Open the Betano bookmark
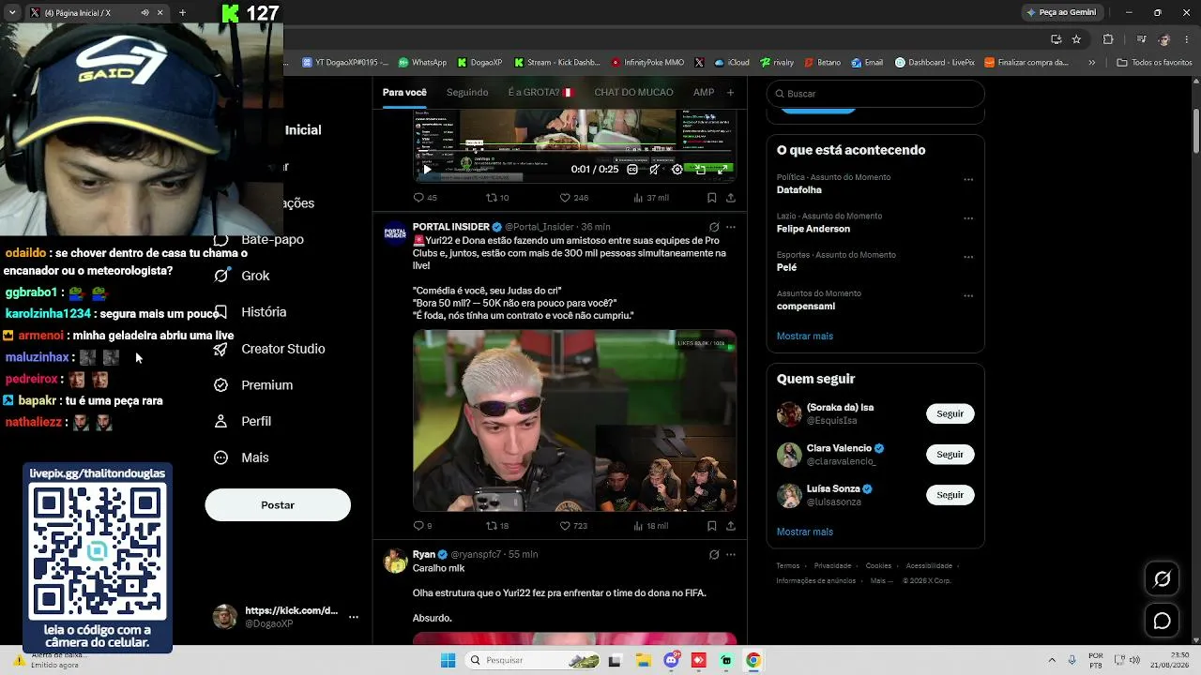This screenshot has height=675, width=1201. (822, 63)
